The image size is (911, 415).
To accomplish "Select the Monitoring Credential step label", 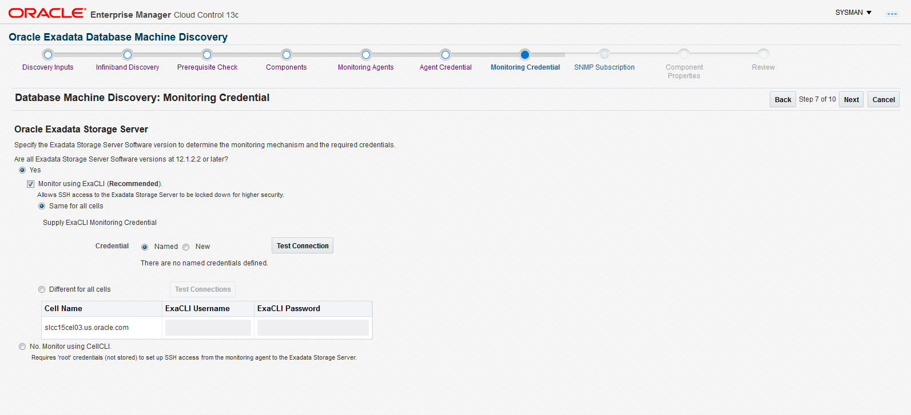I will click(x=525, y=67).
